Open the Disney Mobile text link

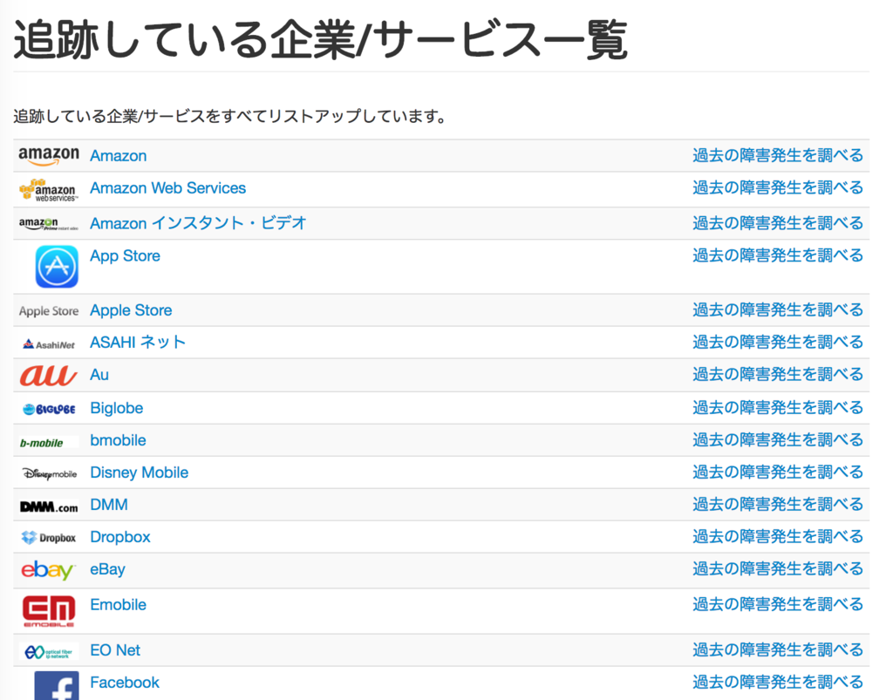(x=140, y=473)
